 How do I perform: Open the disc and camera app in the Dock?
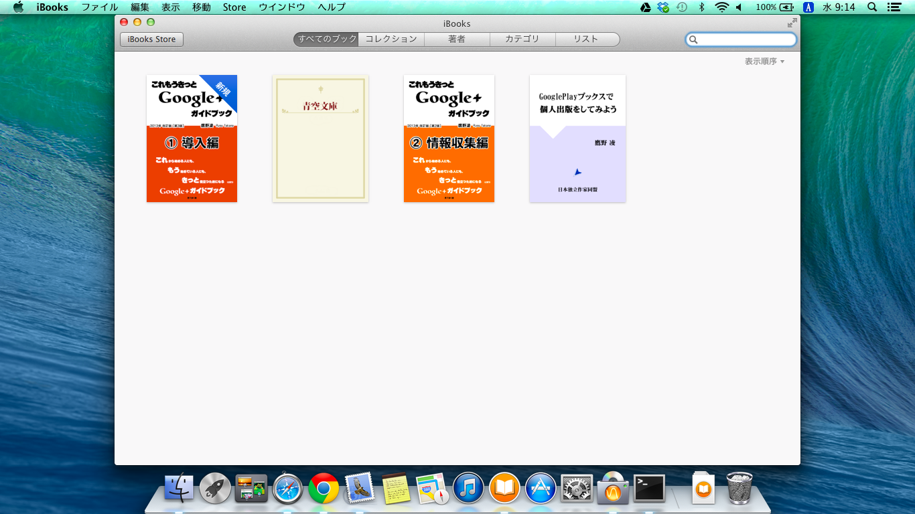[x=613, y=489]
